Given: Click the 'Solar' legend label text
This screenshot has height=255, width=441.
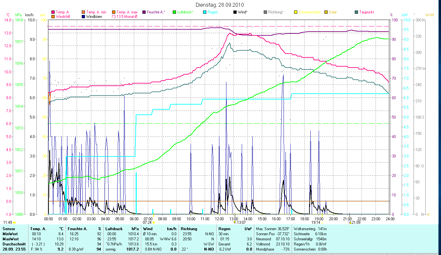Looking at the screenshot, I should 333,12.
